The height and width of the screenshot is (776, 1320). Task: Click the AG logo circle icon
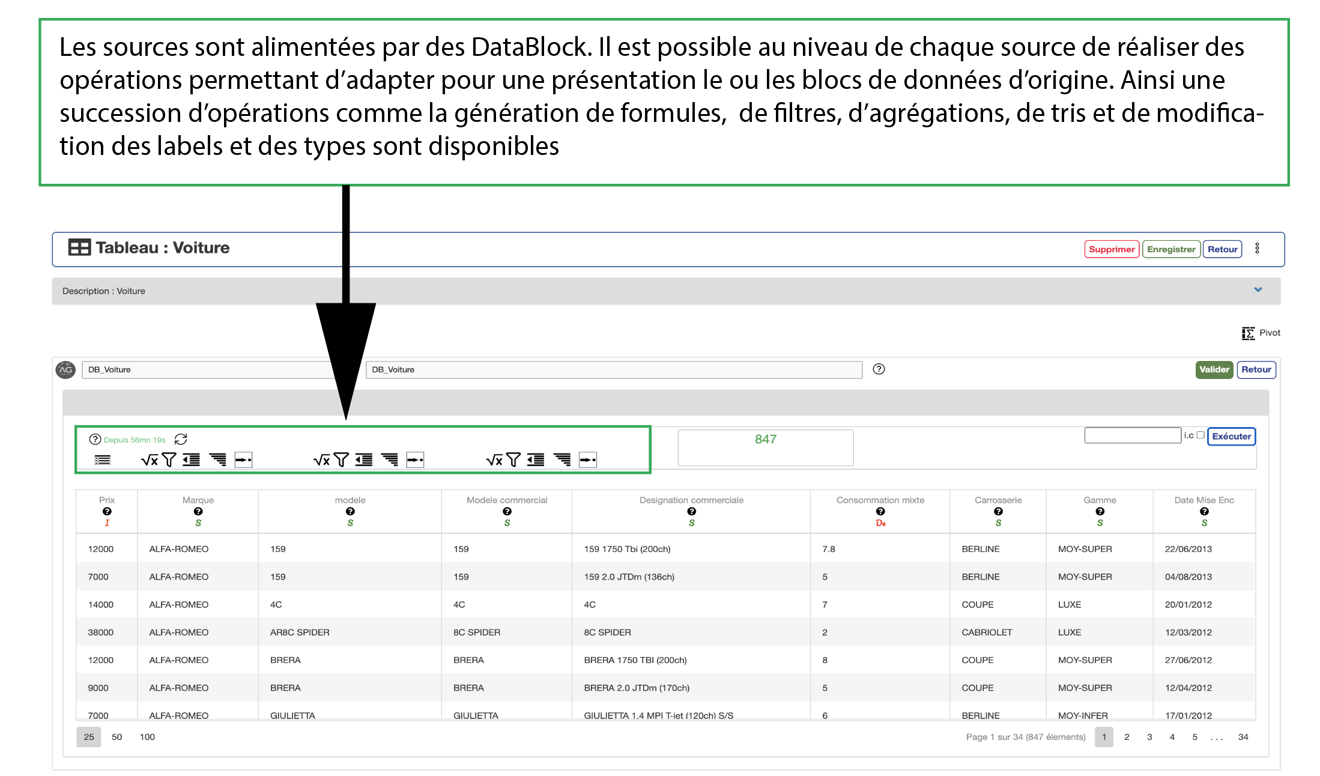(65, 369)
